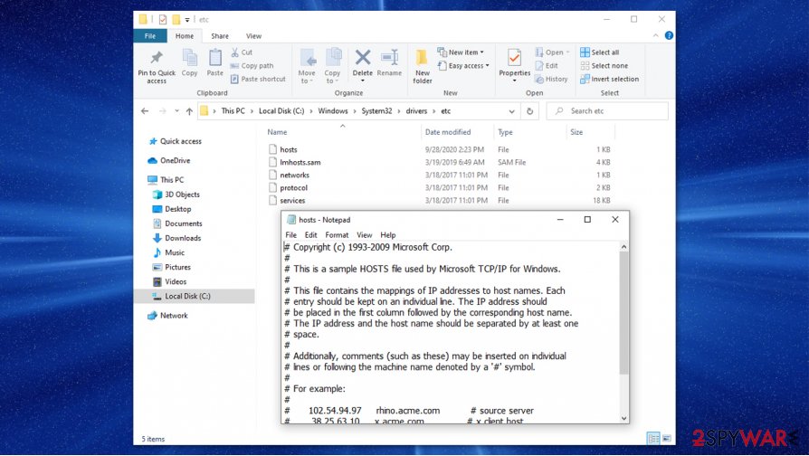
Task: Expand the Open button dropdown
Action: pyautogui.click(x=567, y=52)
